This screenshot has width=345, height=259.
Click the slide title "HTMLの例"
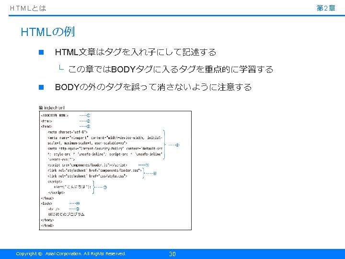[48, 32]
